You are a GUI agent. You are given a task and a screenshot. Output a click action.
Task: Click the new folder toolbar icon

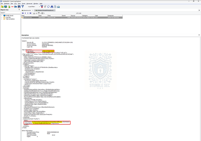pos(2,7)
